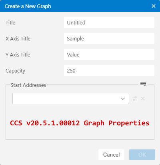160x165 pixels.
Task: Click the Y Axis Title field
Action: pyautogui.click(x=109, y=54)
